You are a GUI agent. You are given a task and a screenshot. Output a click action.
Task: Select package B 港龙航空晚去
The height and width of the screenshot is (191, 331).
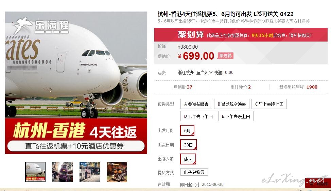point(232,104)
